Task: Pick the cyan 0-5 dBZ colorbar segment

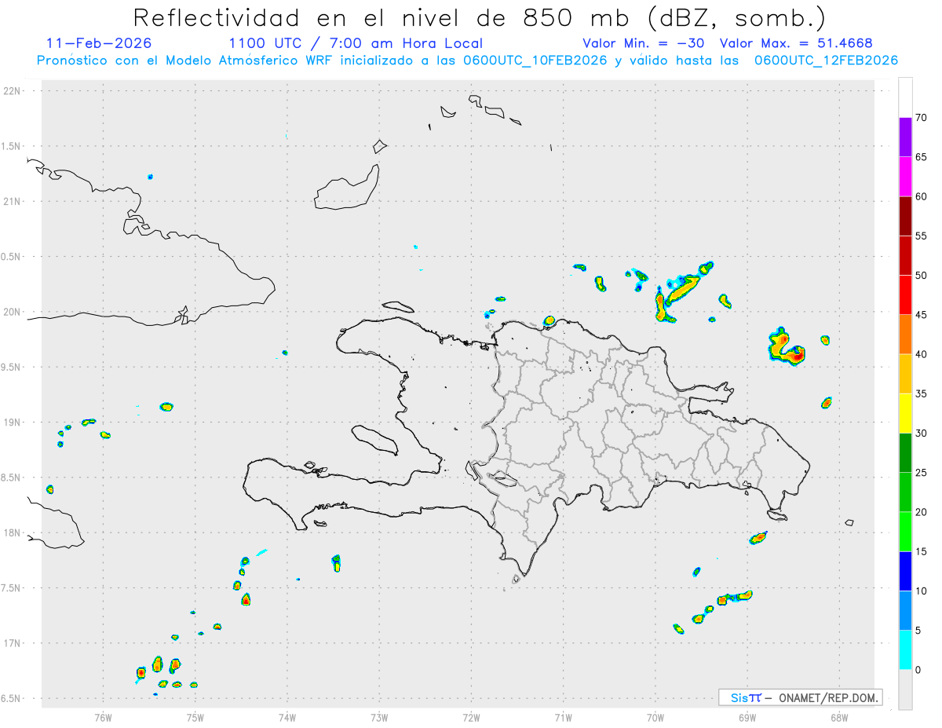Action: pos(905,650)
